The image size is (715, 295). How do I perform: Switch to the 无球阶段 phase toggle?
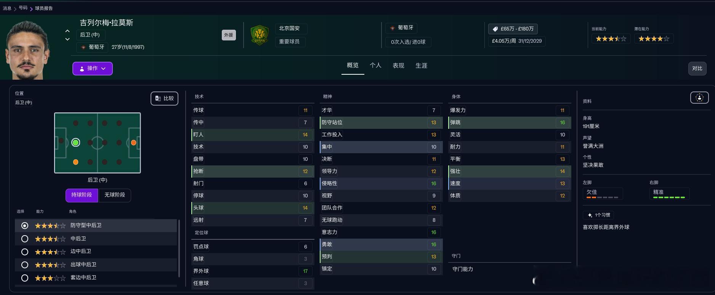click(115, 195)
